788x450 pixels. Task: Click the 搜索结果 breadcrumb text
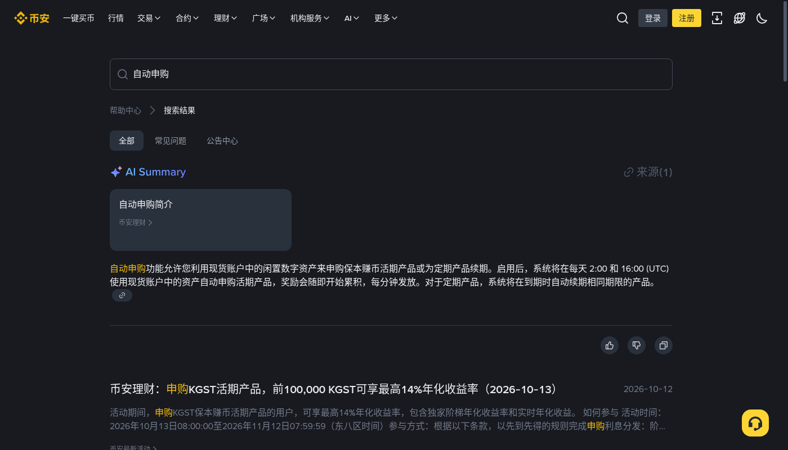[x=180, y=110]
